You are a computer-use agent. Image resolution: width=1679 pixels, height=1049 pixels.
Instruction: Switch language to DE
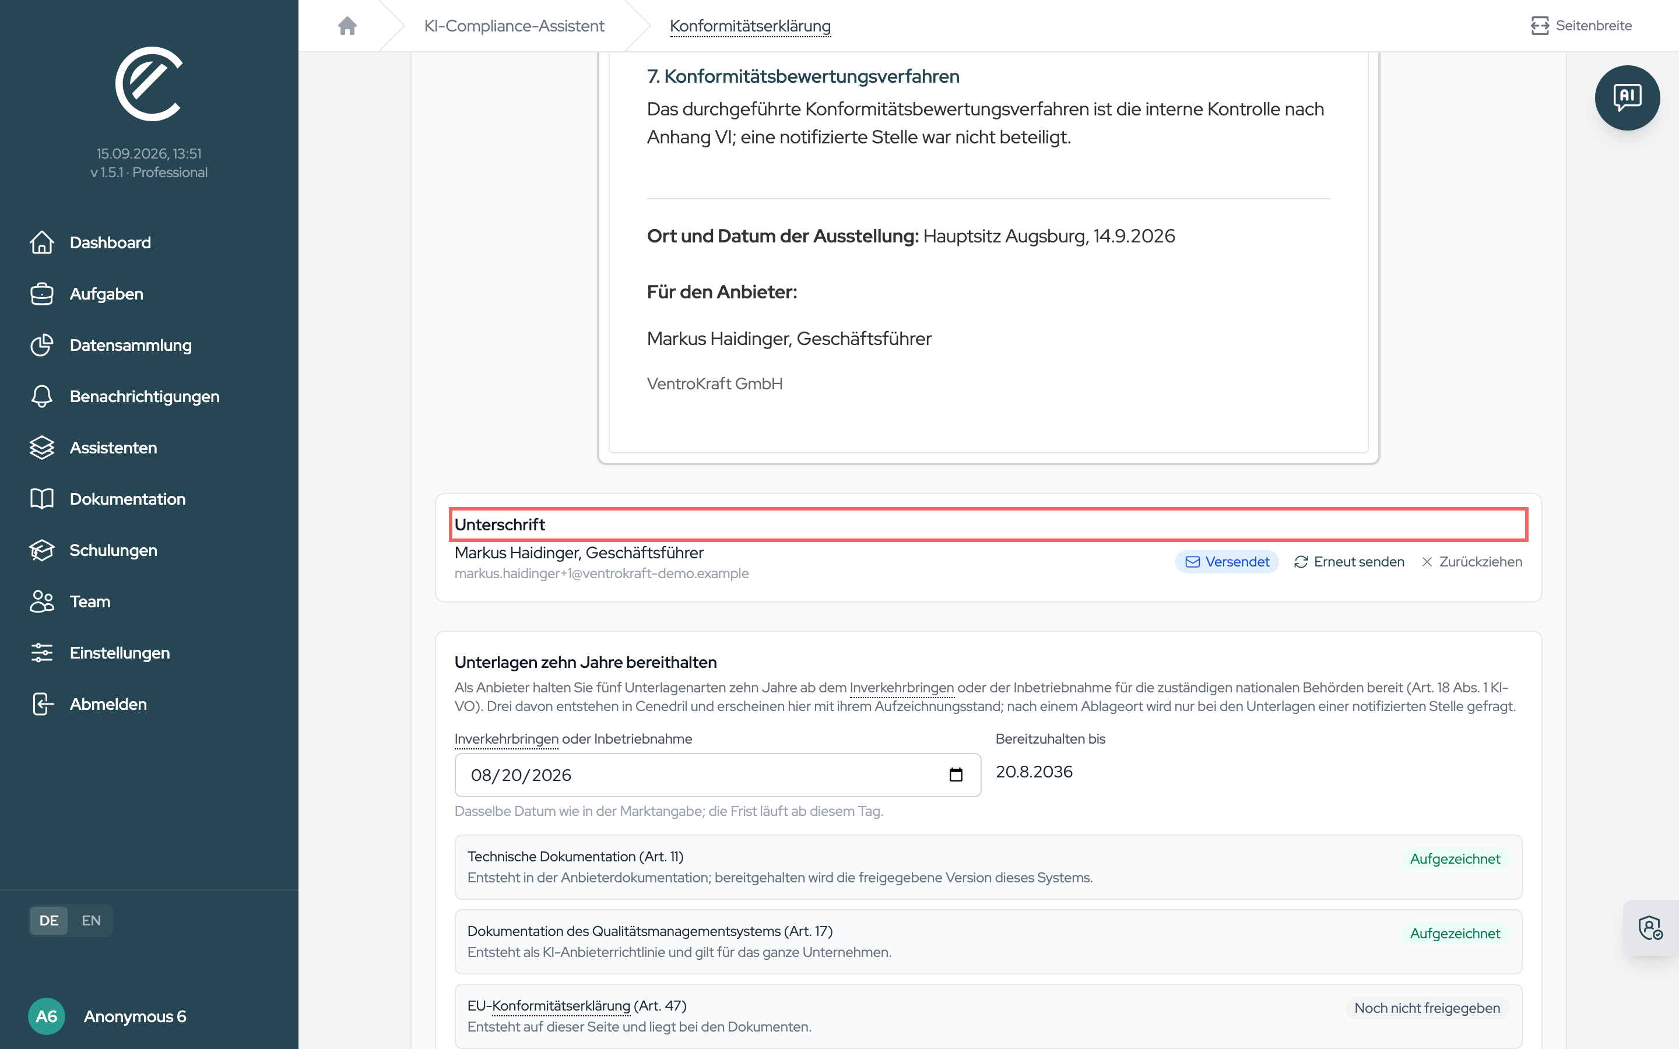click(48, 921)
